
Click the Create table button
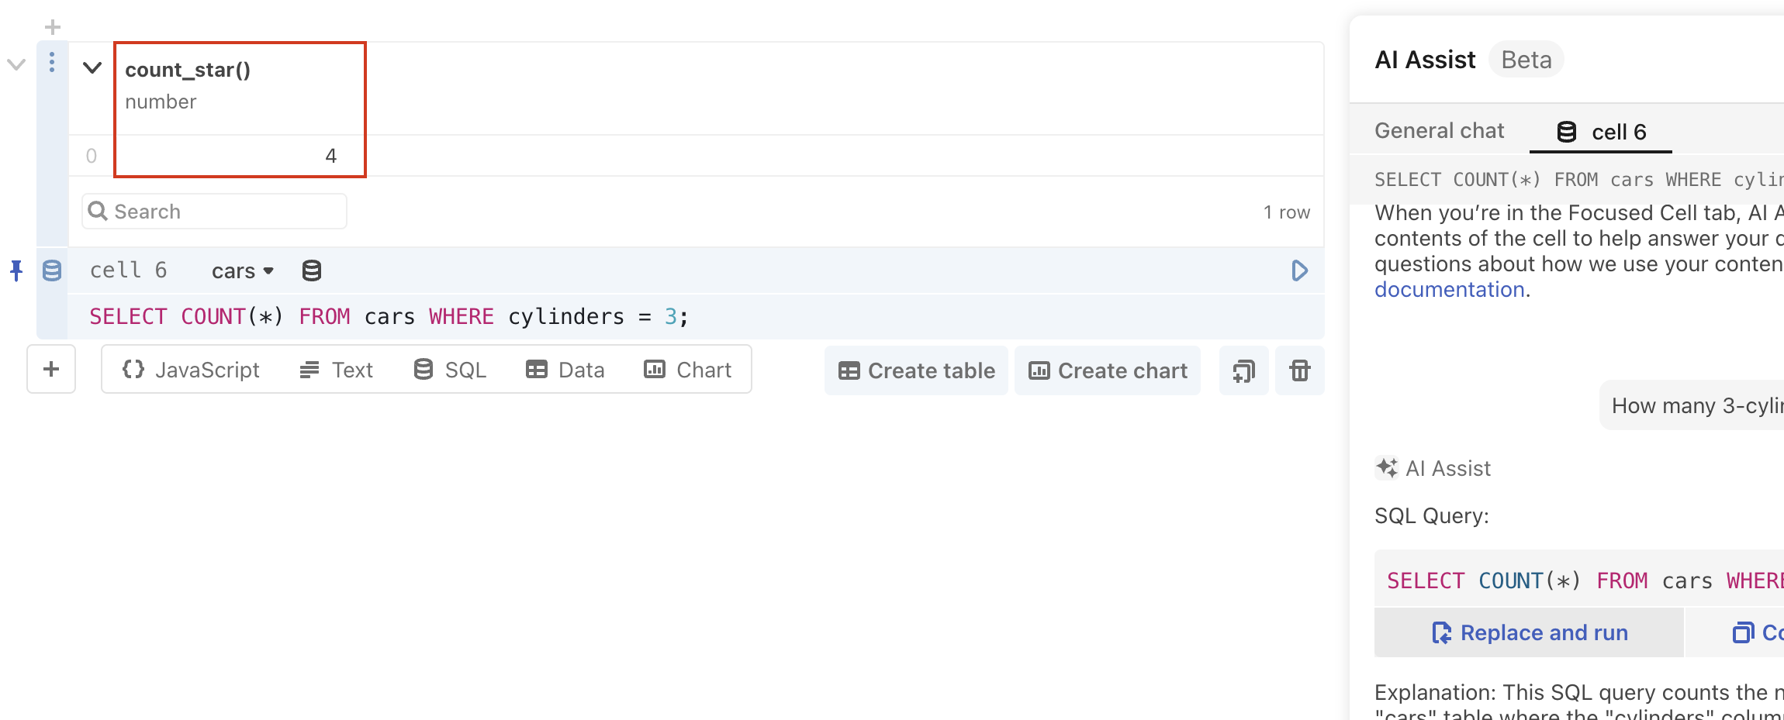coord(915,370)
